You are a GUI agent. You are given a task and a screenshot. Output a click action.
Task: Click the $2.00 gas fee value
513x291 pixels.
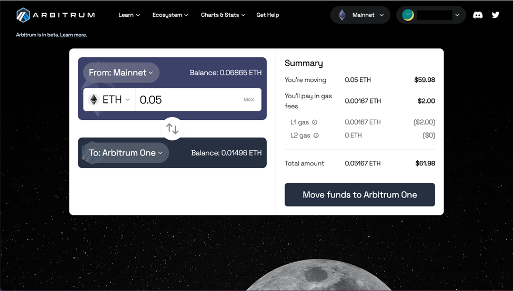pos(426,101)
